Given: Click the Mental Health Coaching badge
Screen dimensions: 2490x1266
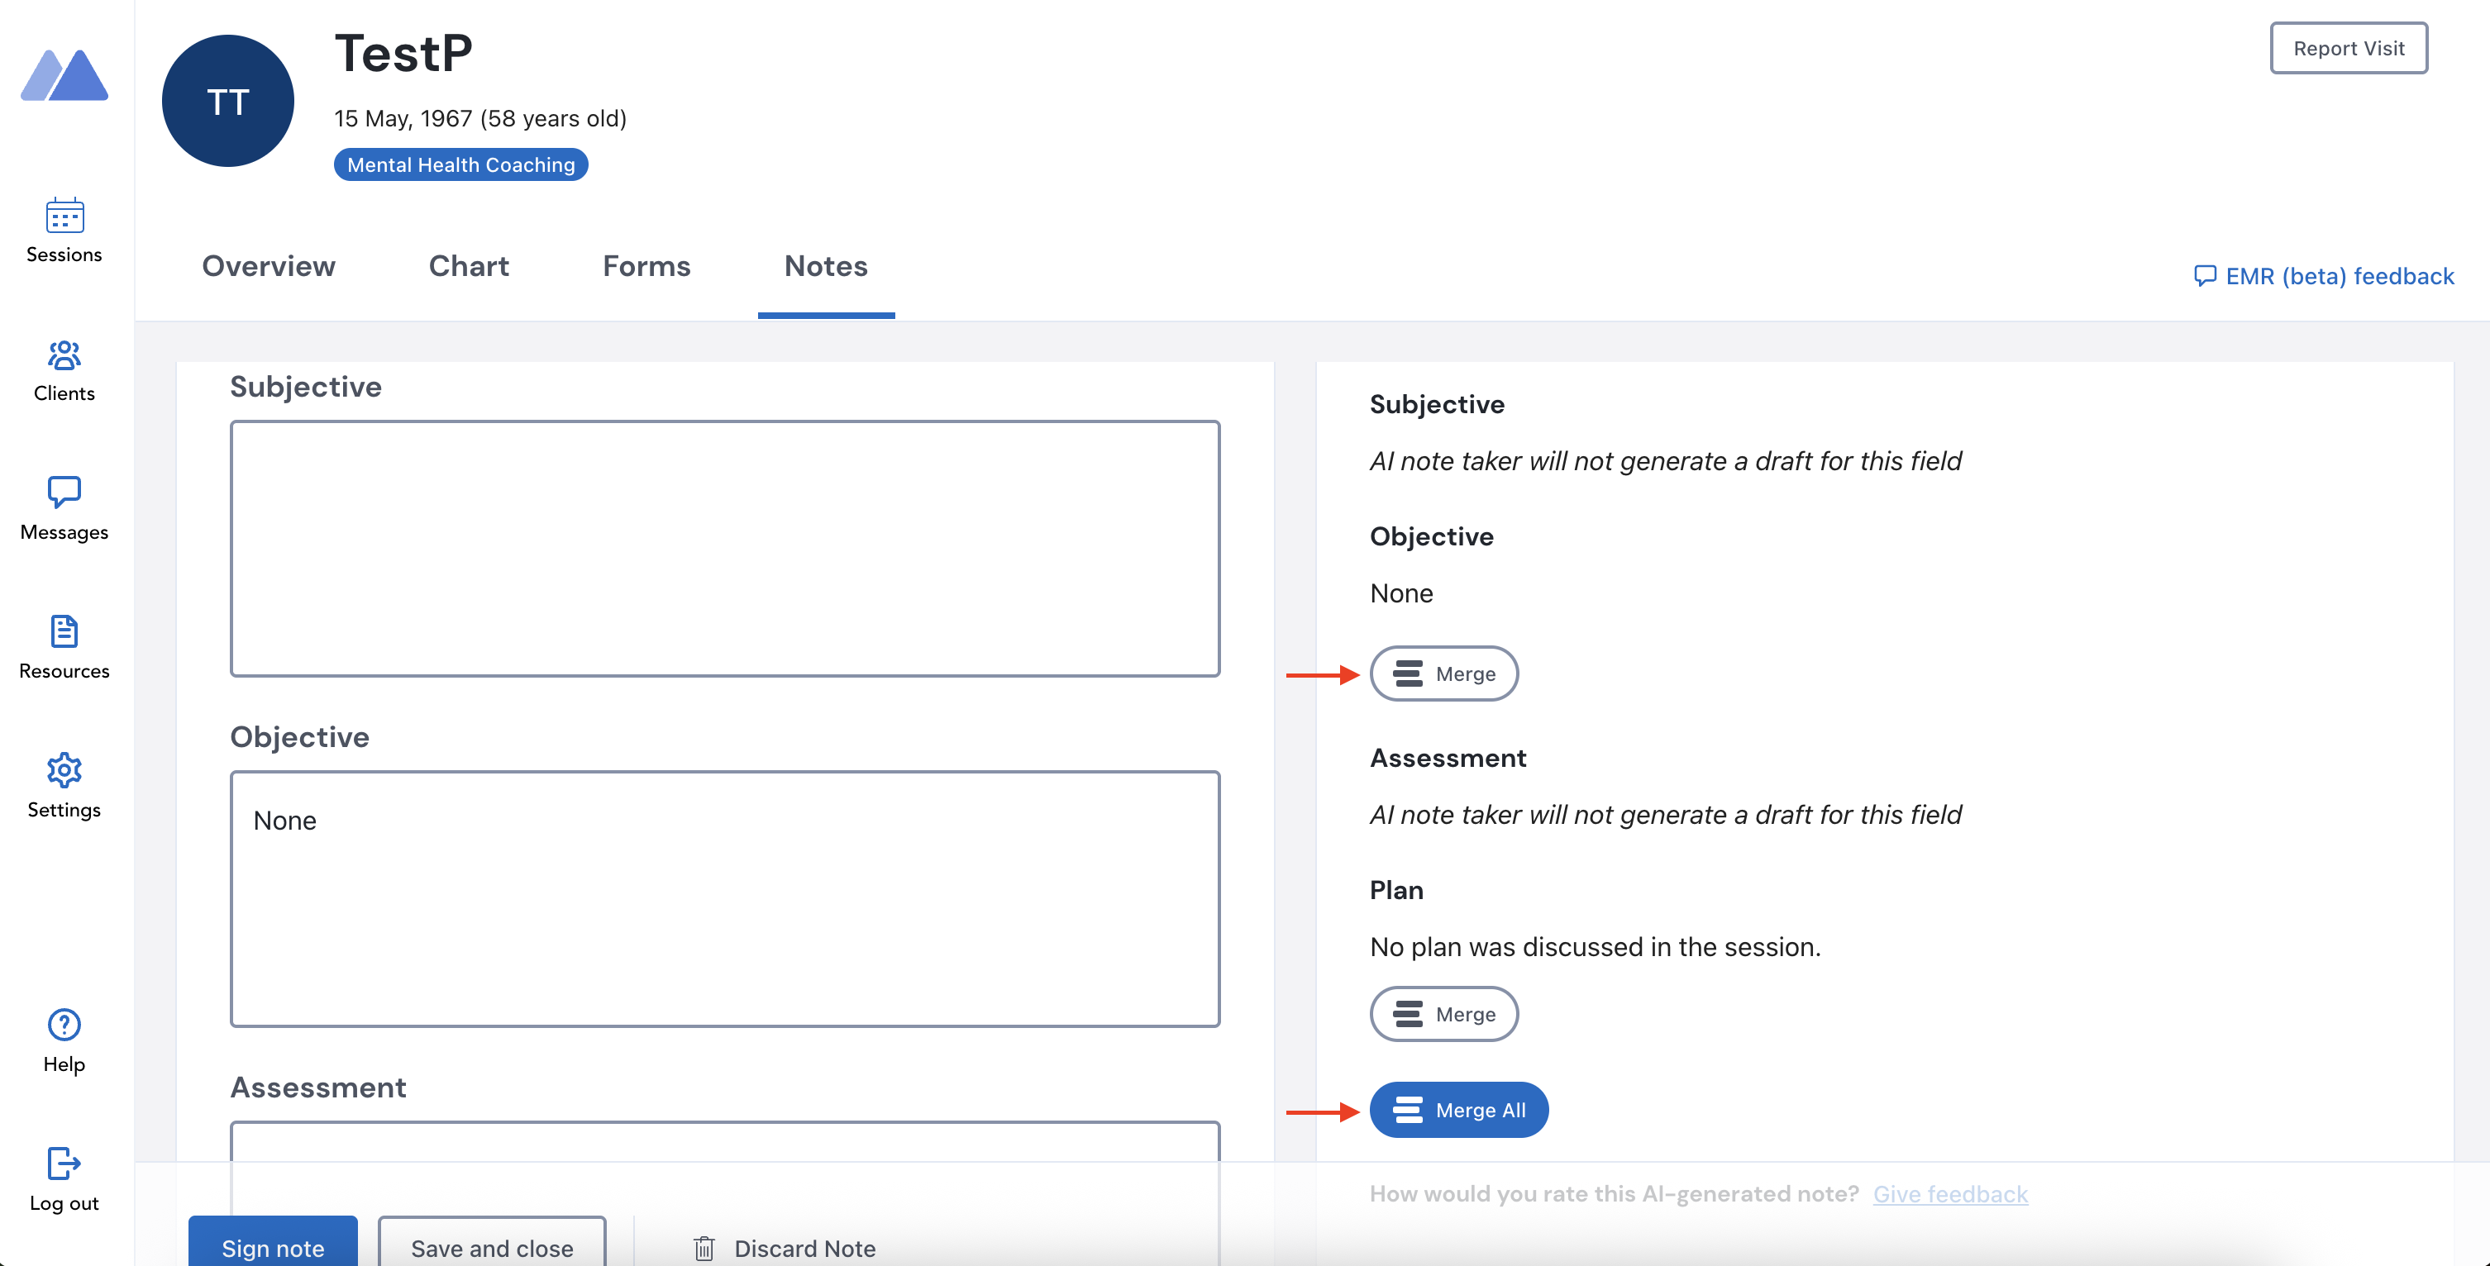Looking at the screenshot, I should click(x=460, y=164).
